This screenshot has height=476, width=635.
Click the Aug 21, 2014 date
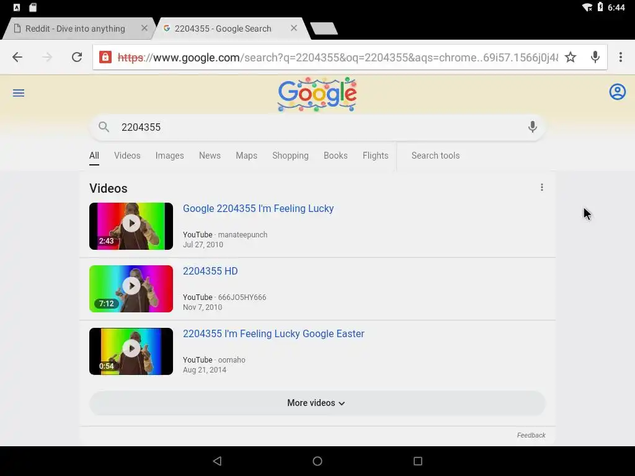pyautogui.click(x=205, y=370)
